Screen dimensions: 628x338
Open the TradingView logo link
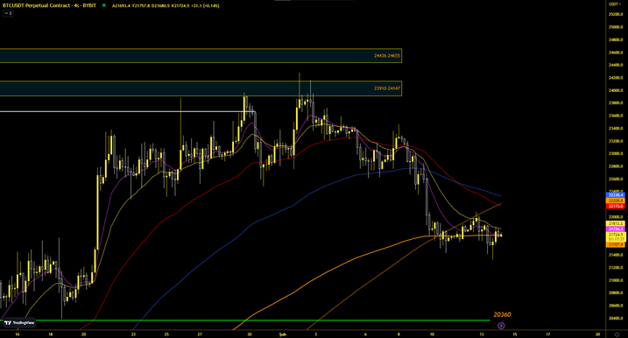pyautogui.click(x=18, y=323)
